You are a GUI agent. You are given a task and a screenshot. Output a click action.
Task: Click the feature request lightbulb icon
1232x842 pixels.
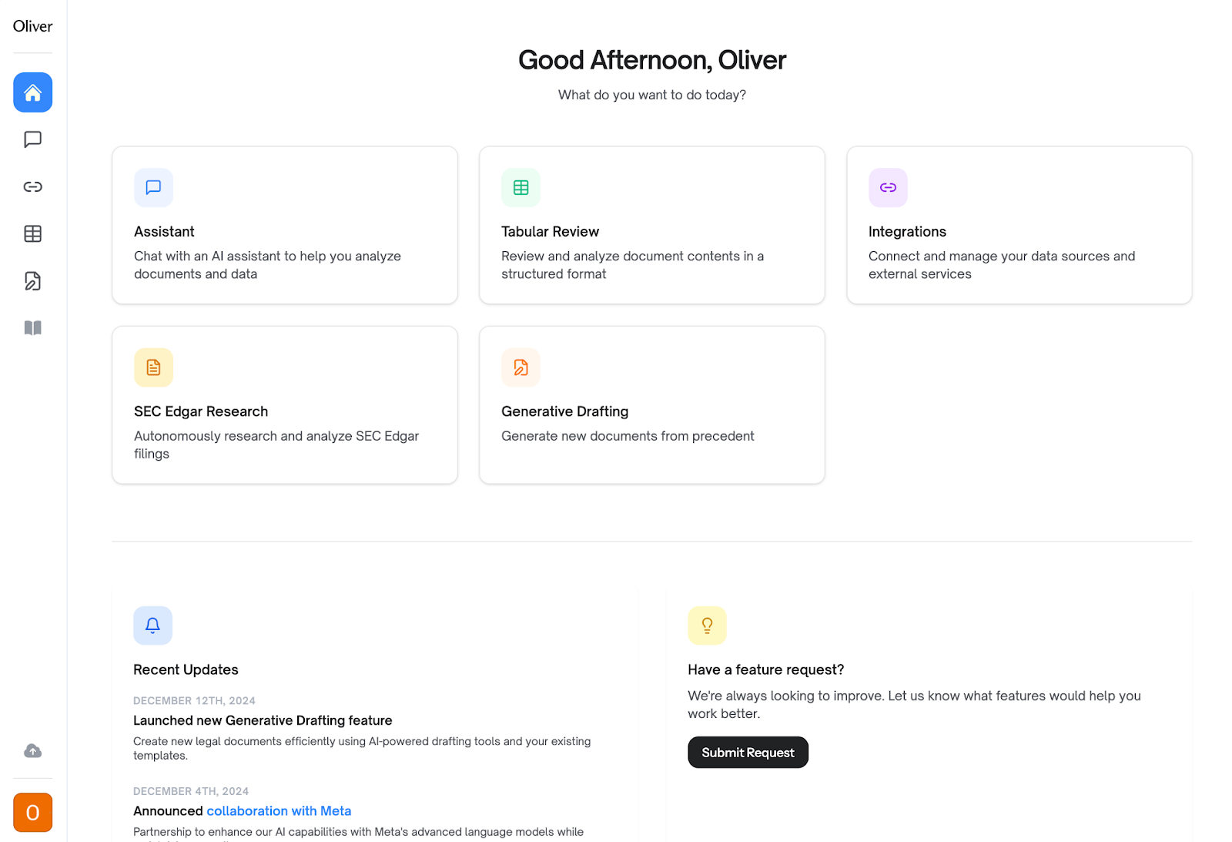pos(707,626)
